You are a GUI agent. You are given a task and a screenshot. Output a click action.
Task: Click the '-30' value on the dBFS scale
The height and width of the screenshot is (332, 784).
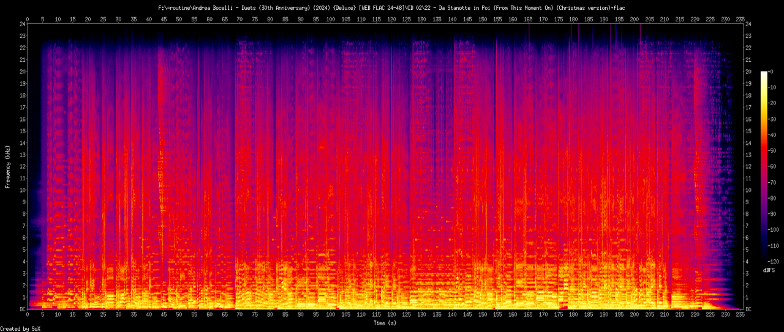772,119
